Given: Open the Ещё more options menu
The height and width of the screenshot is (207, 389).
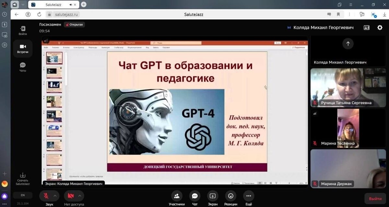Looking at the screenshot, I should [x=249, y=198].
